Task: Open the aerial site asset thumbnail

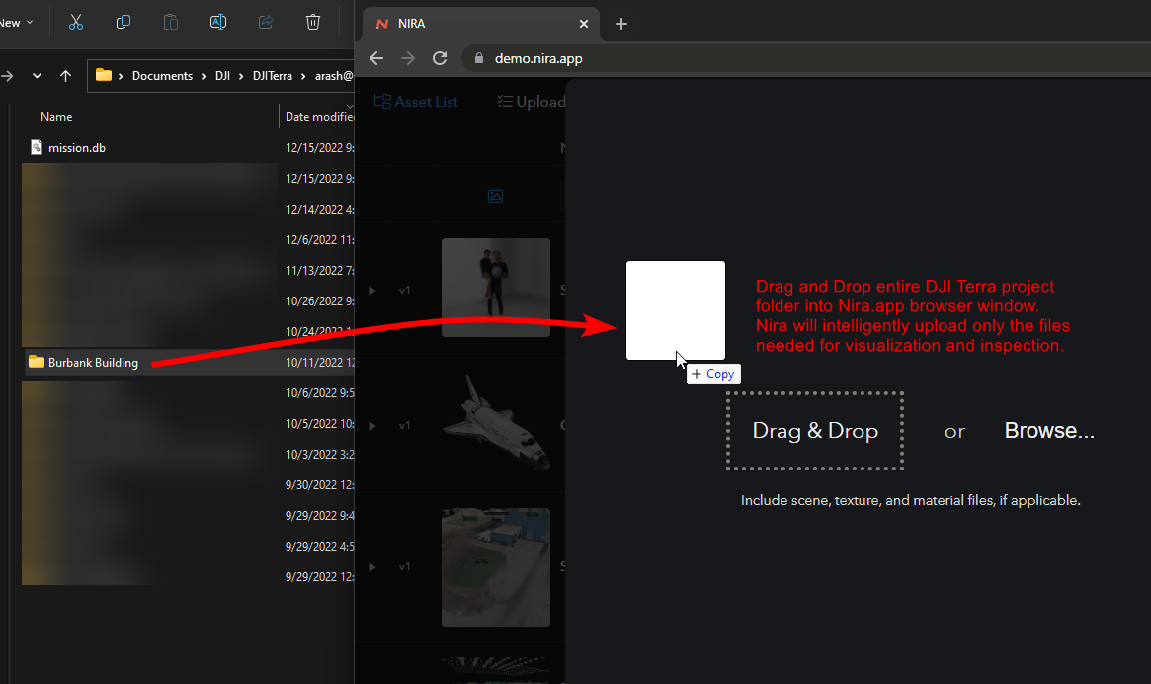Action: pos(496,567)
